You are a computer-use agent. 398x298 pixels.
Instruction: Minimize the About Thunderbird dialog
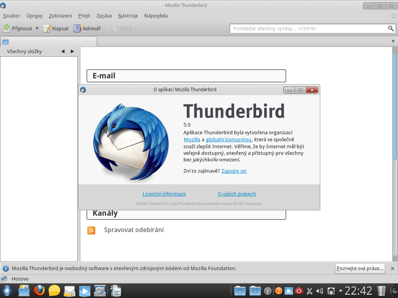coord(289,90)
